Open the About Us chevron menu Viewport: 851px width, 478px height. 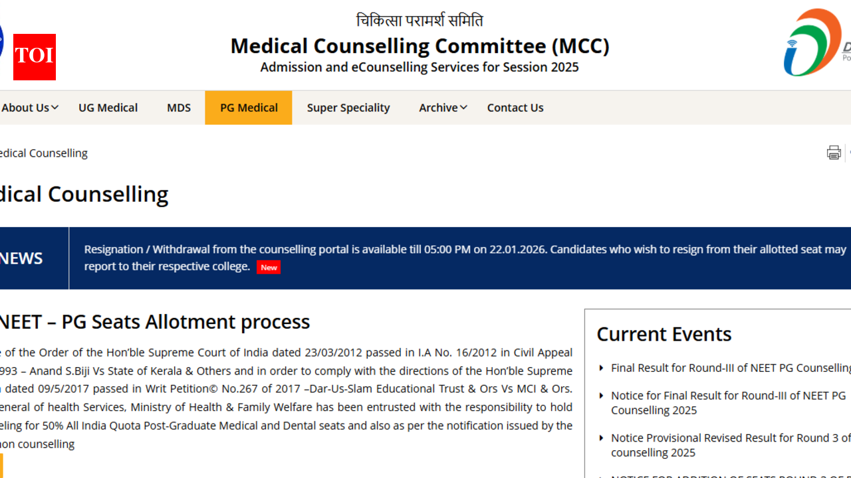pos(54,107)
